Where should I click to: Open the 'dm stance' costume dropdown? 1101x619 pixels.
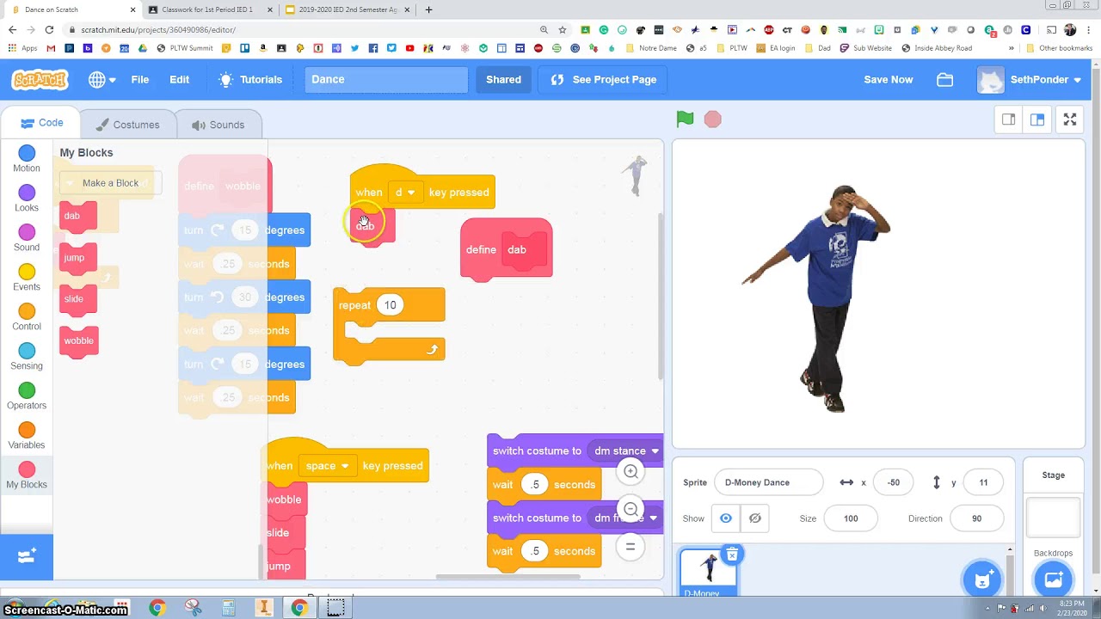(x=625, y=450)
